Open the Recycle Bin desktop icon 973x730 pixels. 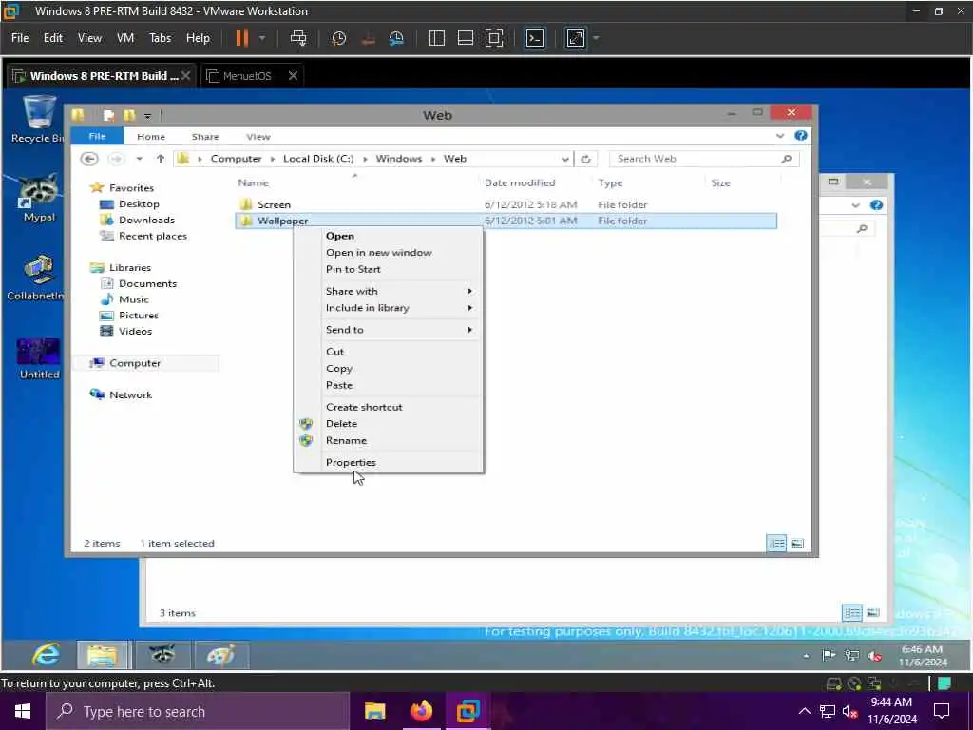[x=38, y=119]
